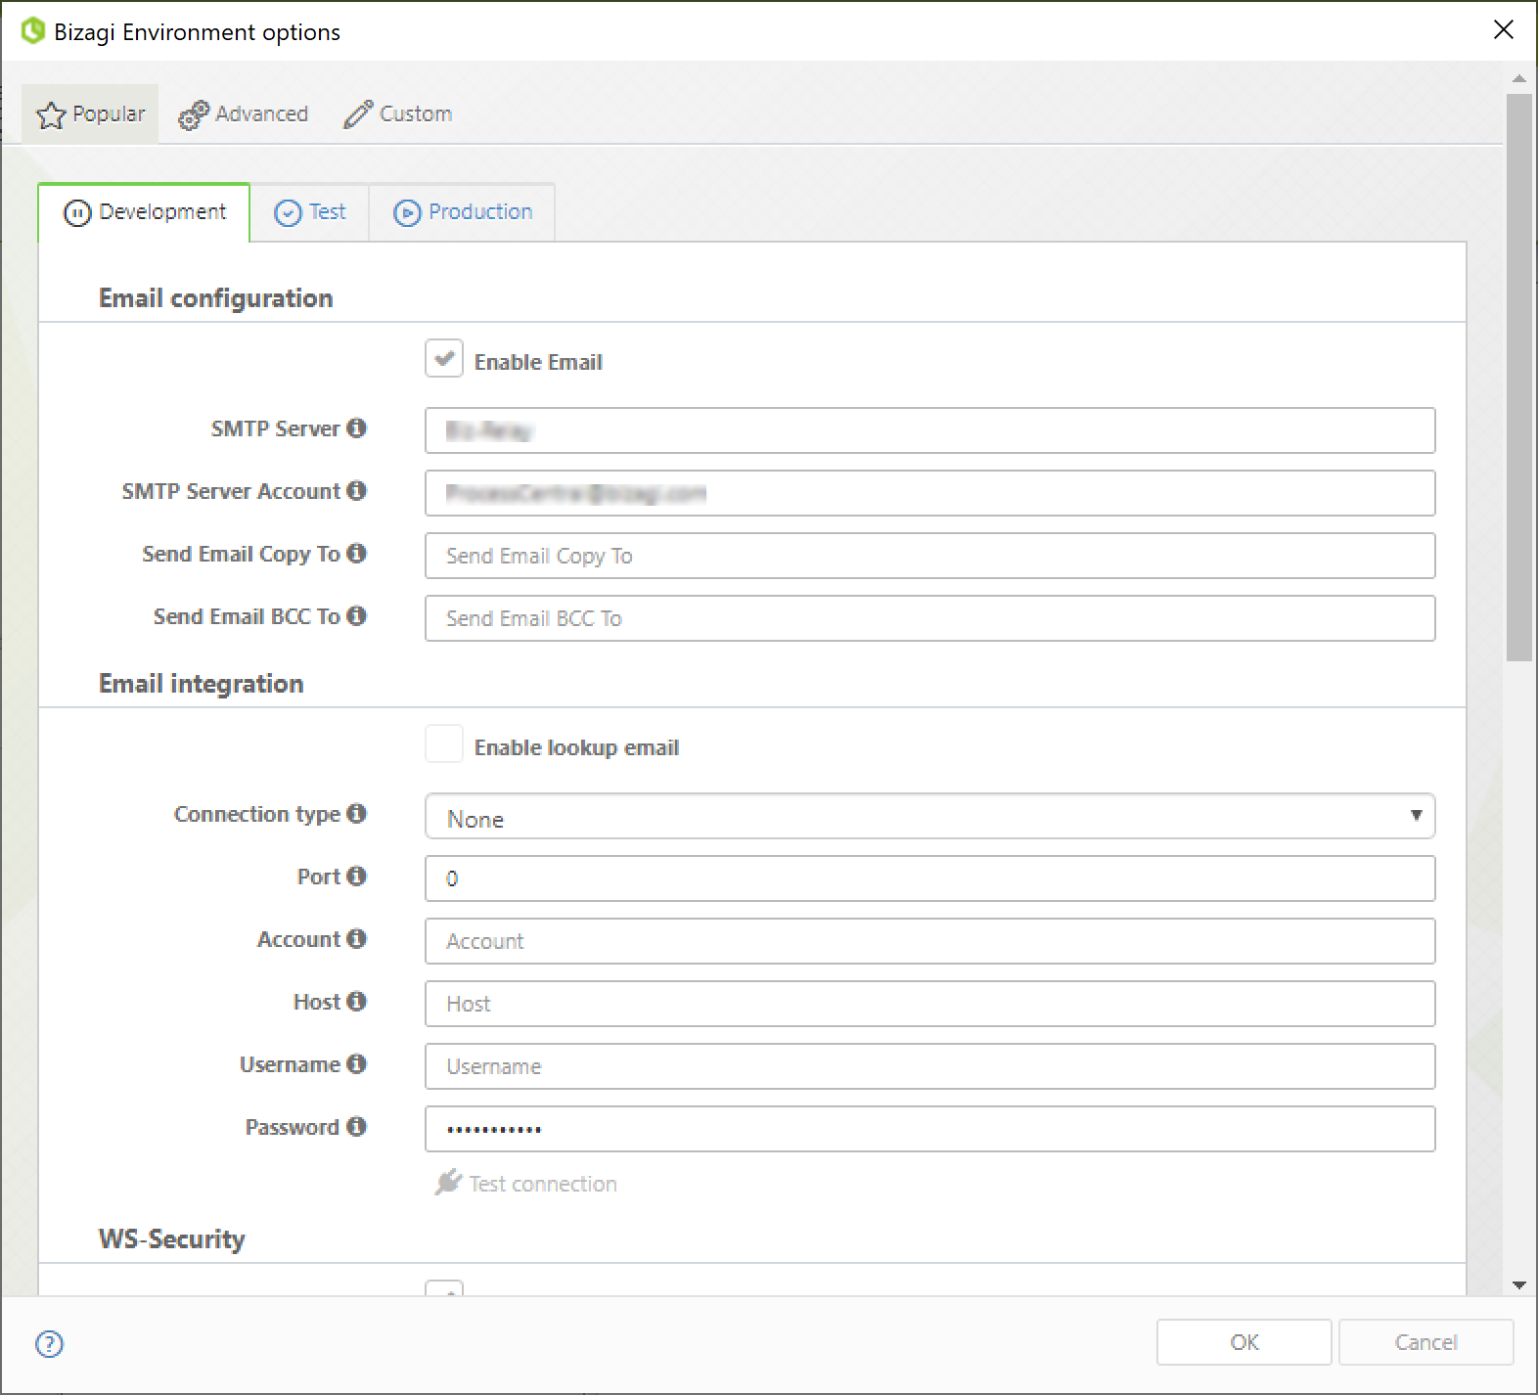The image size is (1538, 1395).
Task: Click the Username input field
Action: point(929,1066)
